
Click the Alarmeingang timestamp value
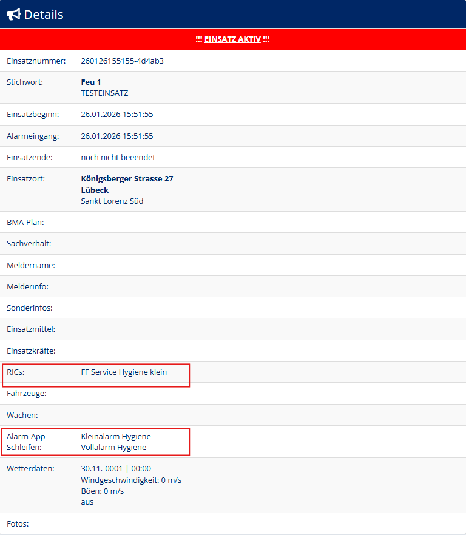click(116, 136)
